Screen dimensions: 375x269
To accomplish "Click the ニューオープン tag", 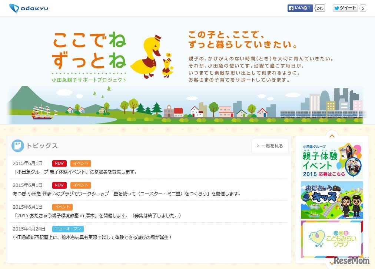I will click(68, 229).
